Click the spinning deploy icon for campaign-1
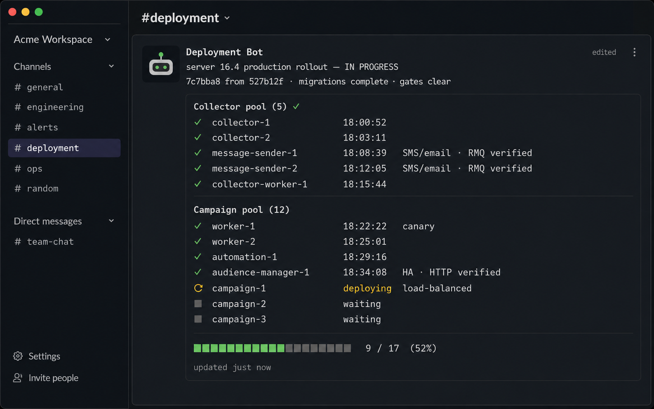The height and width of the screenshot is (409, 654). pyautogui.click(x=198, y=288)
